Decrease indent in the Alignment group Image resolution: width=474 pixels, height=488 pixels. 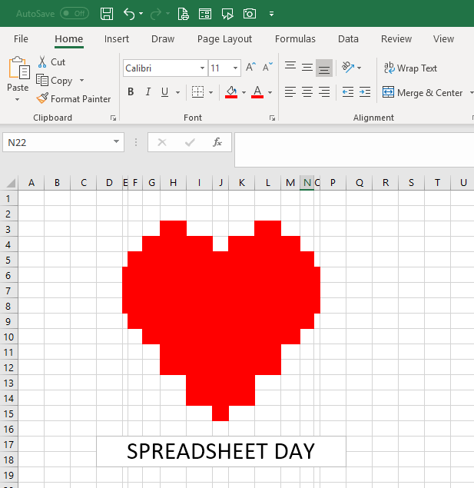pos(348,91)
